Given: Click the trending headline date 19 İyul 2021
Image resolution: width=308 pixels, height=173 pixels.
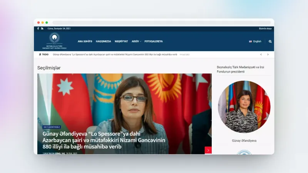Looking at the screenshot, I should pyautogui.click(x=185, y=55).
